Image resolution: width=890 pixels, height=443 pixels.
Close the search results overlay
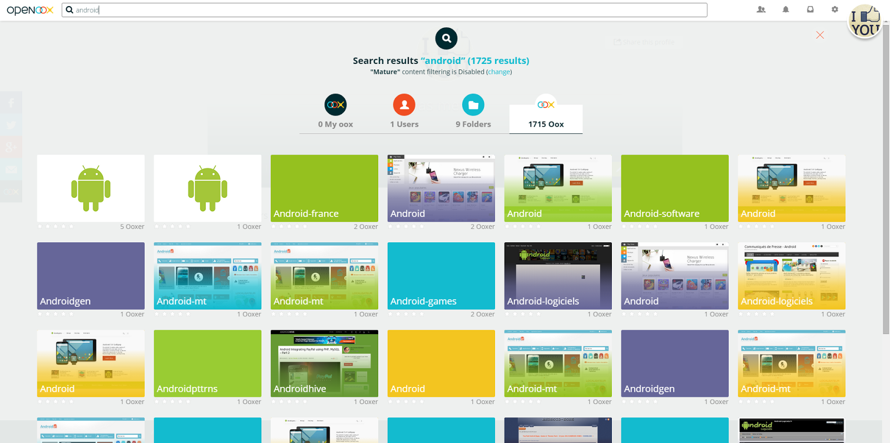tap(820, 35)
